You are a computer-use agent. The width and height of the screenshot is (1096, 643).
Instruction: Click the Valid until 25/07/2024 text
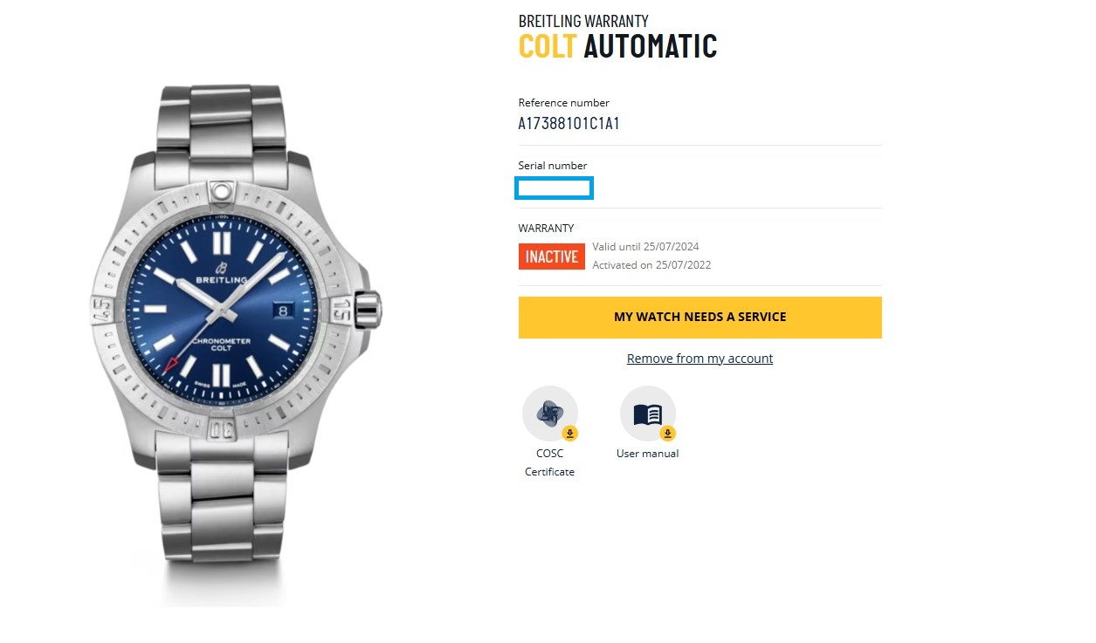pos(646,247)
